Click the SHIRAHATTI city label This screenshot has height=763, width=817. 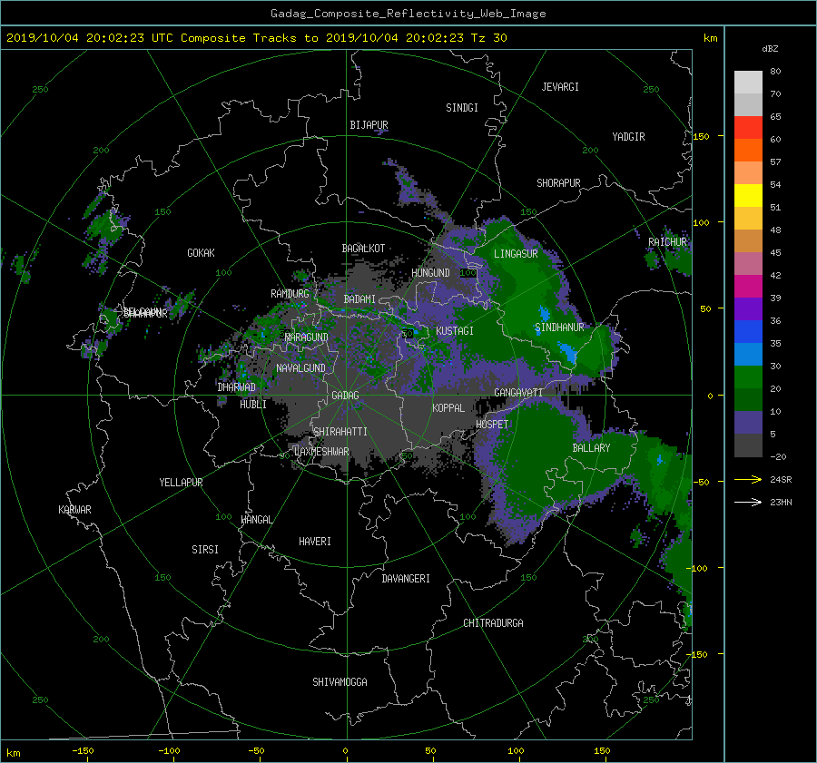(x=340, y=432)
